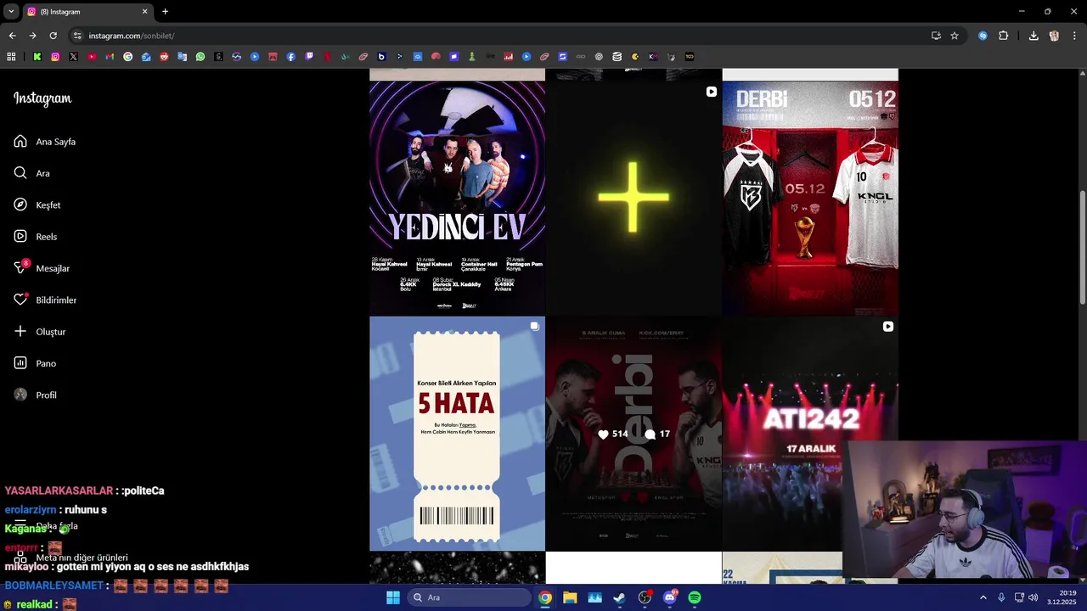Open the WhatsApp bookmark
The image size is (1087, 611).
point(200,57)
